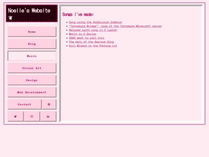
Task: Open 'IDEK what to call this' link
Action: point(87,38)
